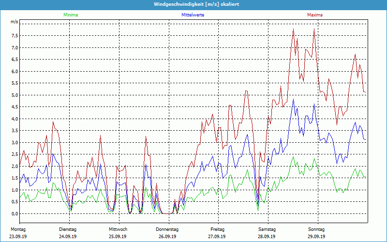Click the 2,5 y-axis value
387x242 pixels.
click(15, 154)
